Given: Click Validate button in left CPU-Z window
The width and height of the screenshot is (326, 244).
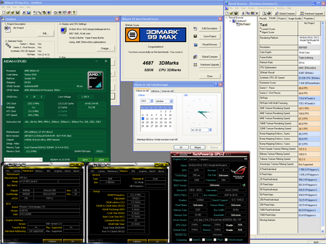Looking at the screenshot, I should 52,241.
